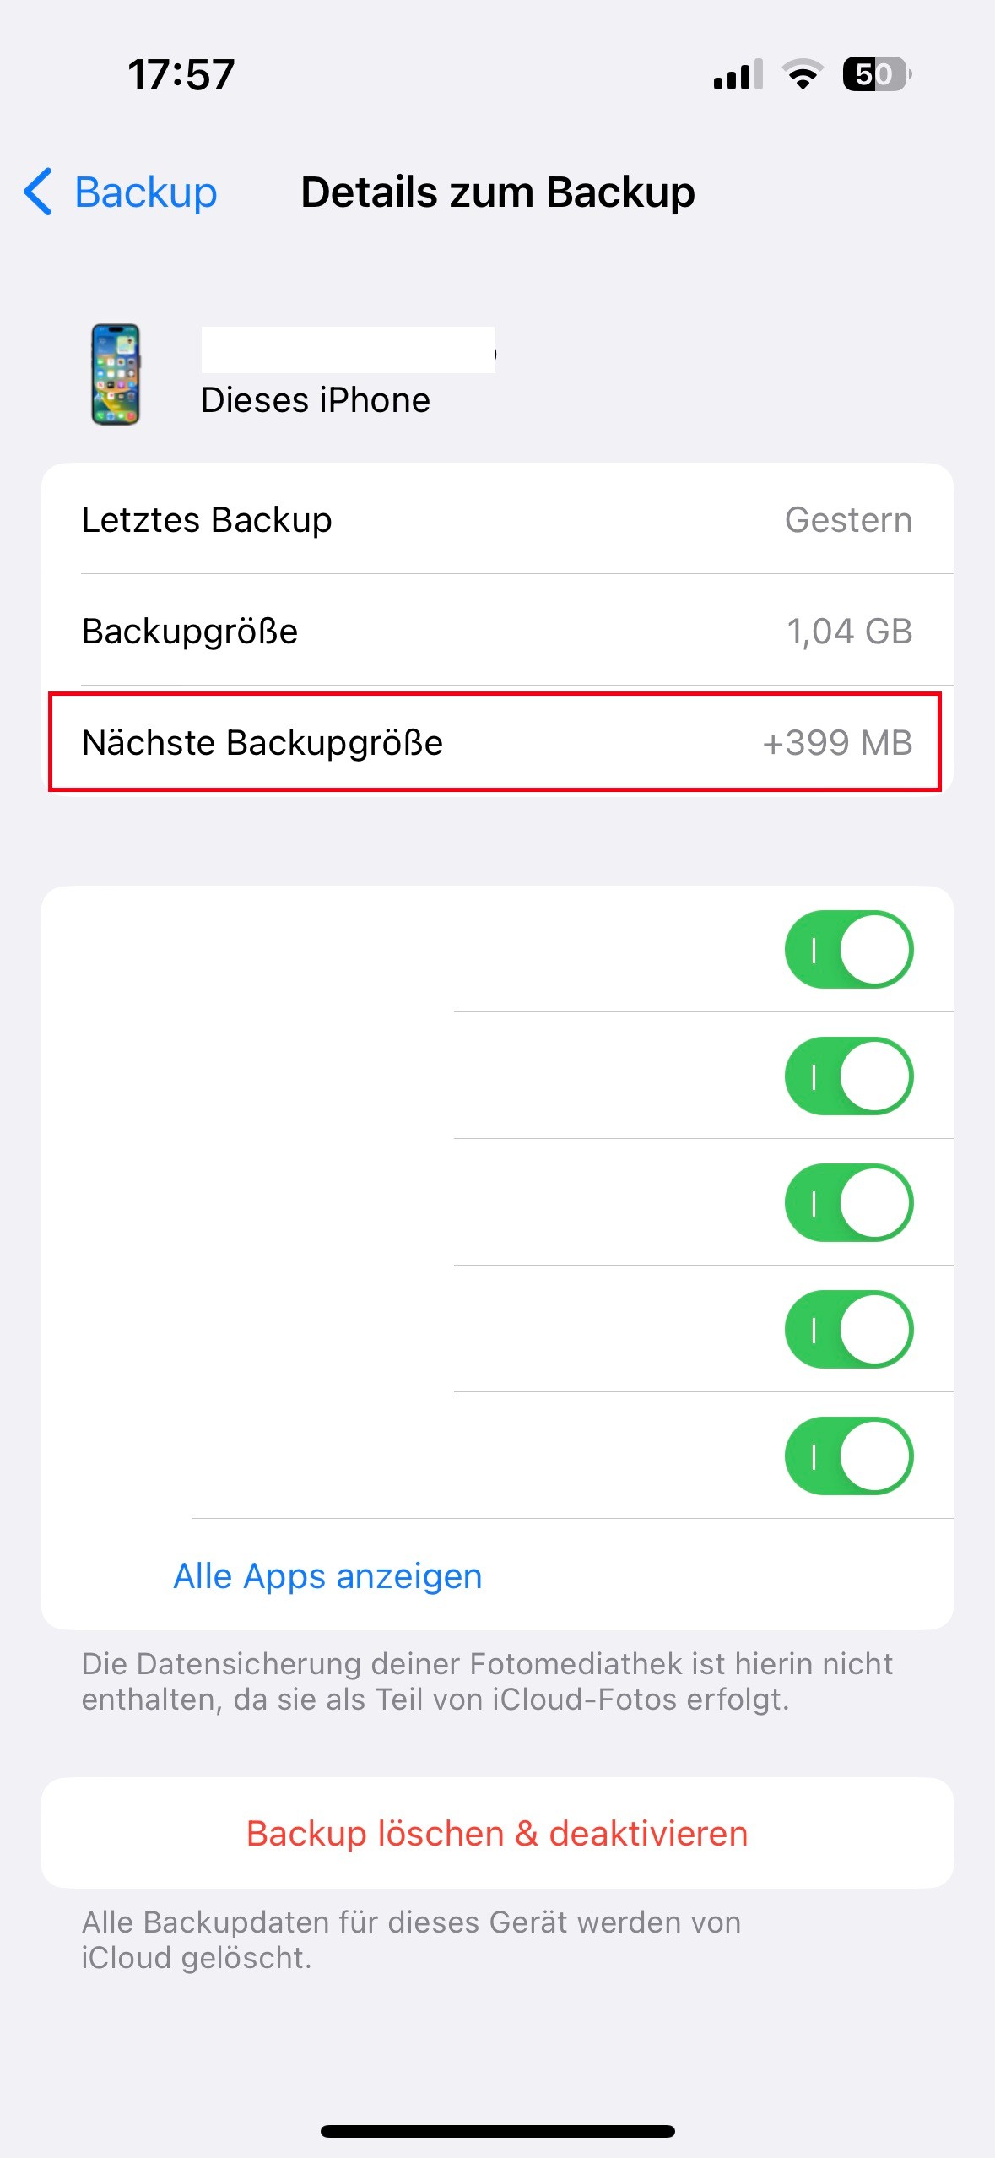Turn off the first app backup toggle
This screenshot has height=2158, width=995.
[848, 949]
